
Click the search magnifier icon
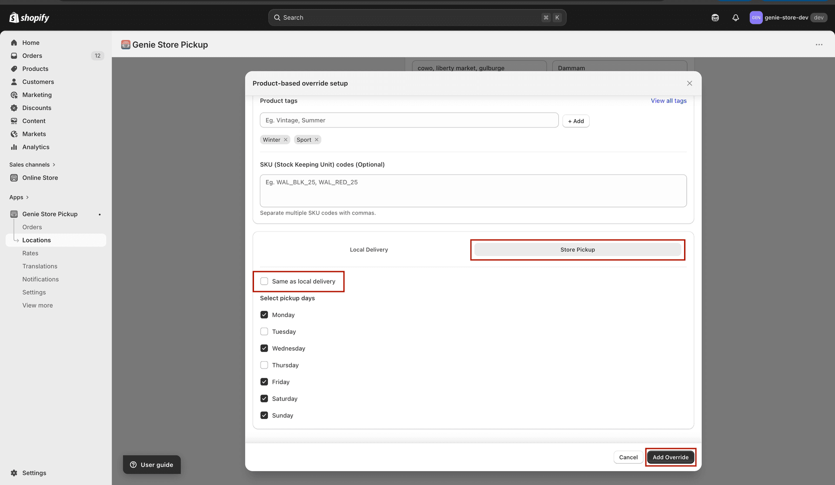[x=277, y=18]
